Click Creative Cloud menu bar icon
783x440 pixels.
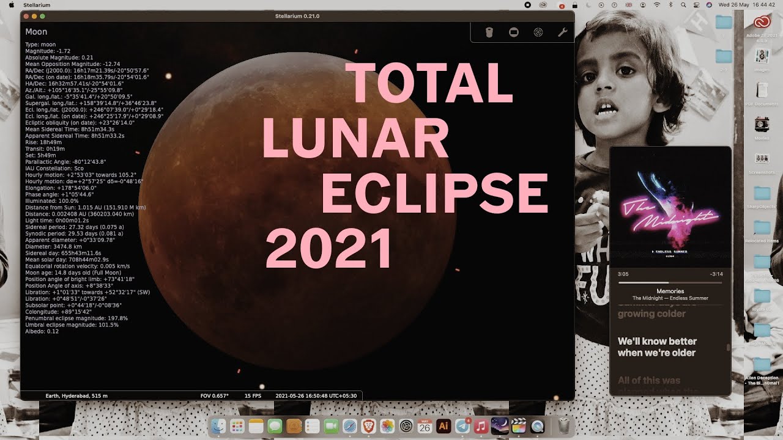point(542,4)
